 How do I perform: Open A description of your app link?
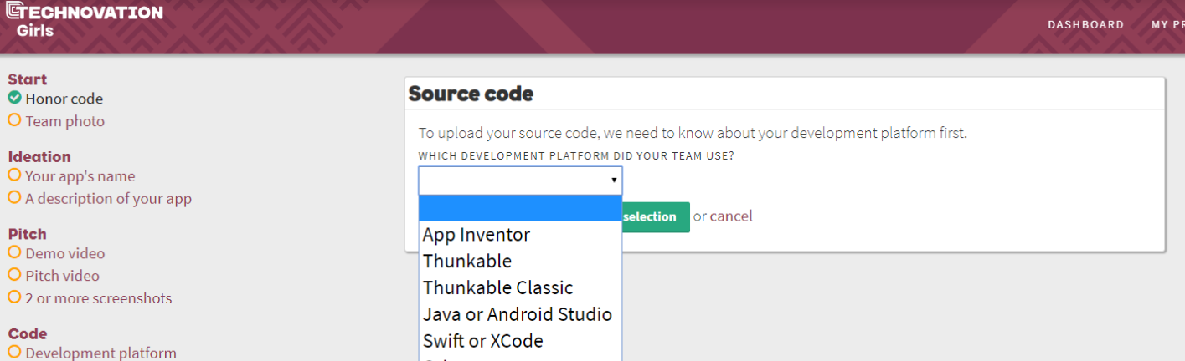108,198
